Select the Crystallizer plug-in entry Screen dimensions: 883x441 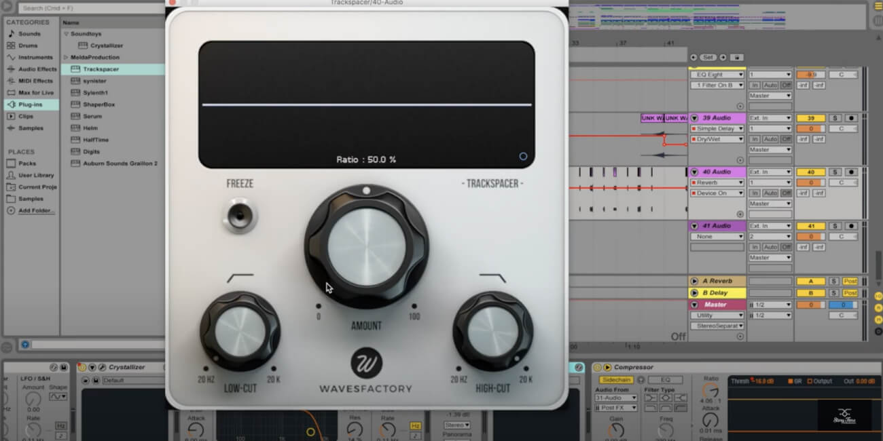(107, 45)
